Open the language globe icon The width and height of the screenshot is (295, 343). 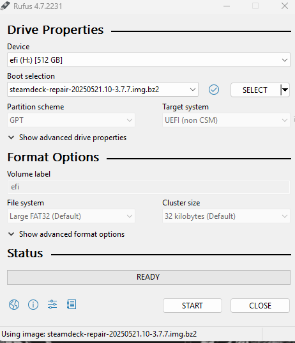tap(14, 305)
